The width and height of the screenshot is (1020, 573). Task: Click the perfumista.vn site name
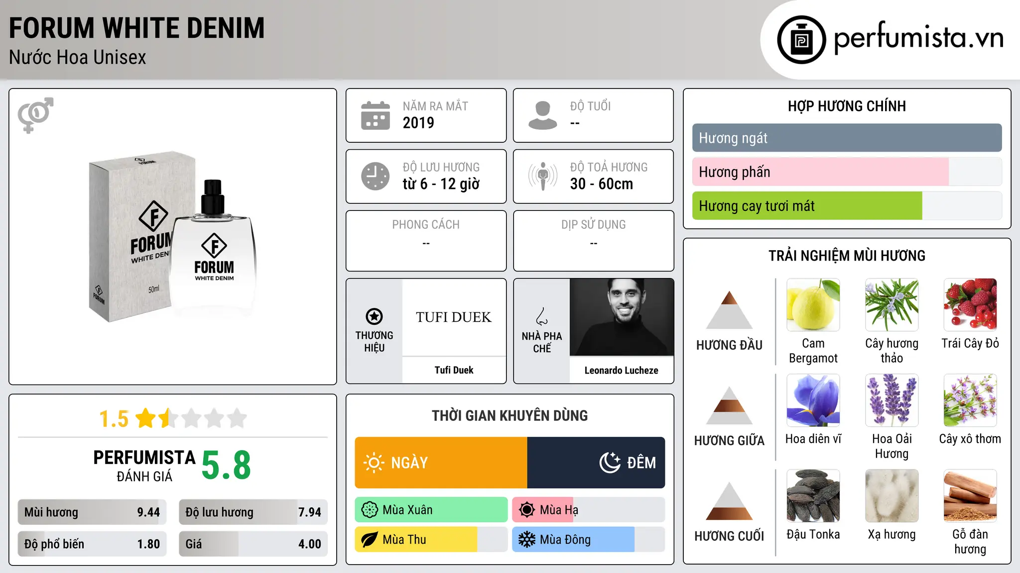[x=919, y=38]
